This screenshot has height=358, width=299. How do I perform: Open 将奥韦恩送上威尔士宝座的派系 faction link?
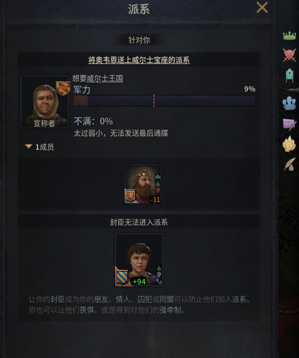139,60
